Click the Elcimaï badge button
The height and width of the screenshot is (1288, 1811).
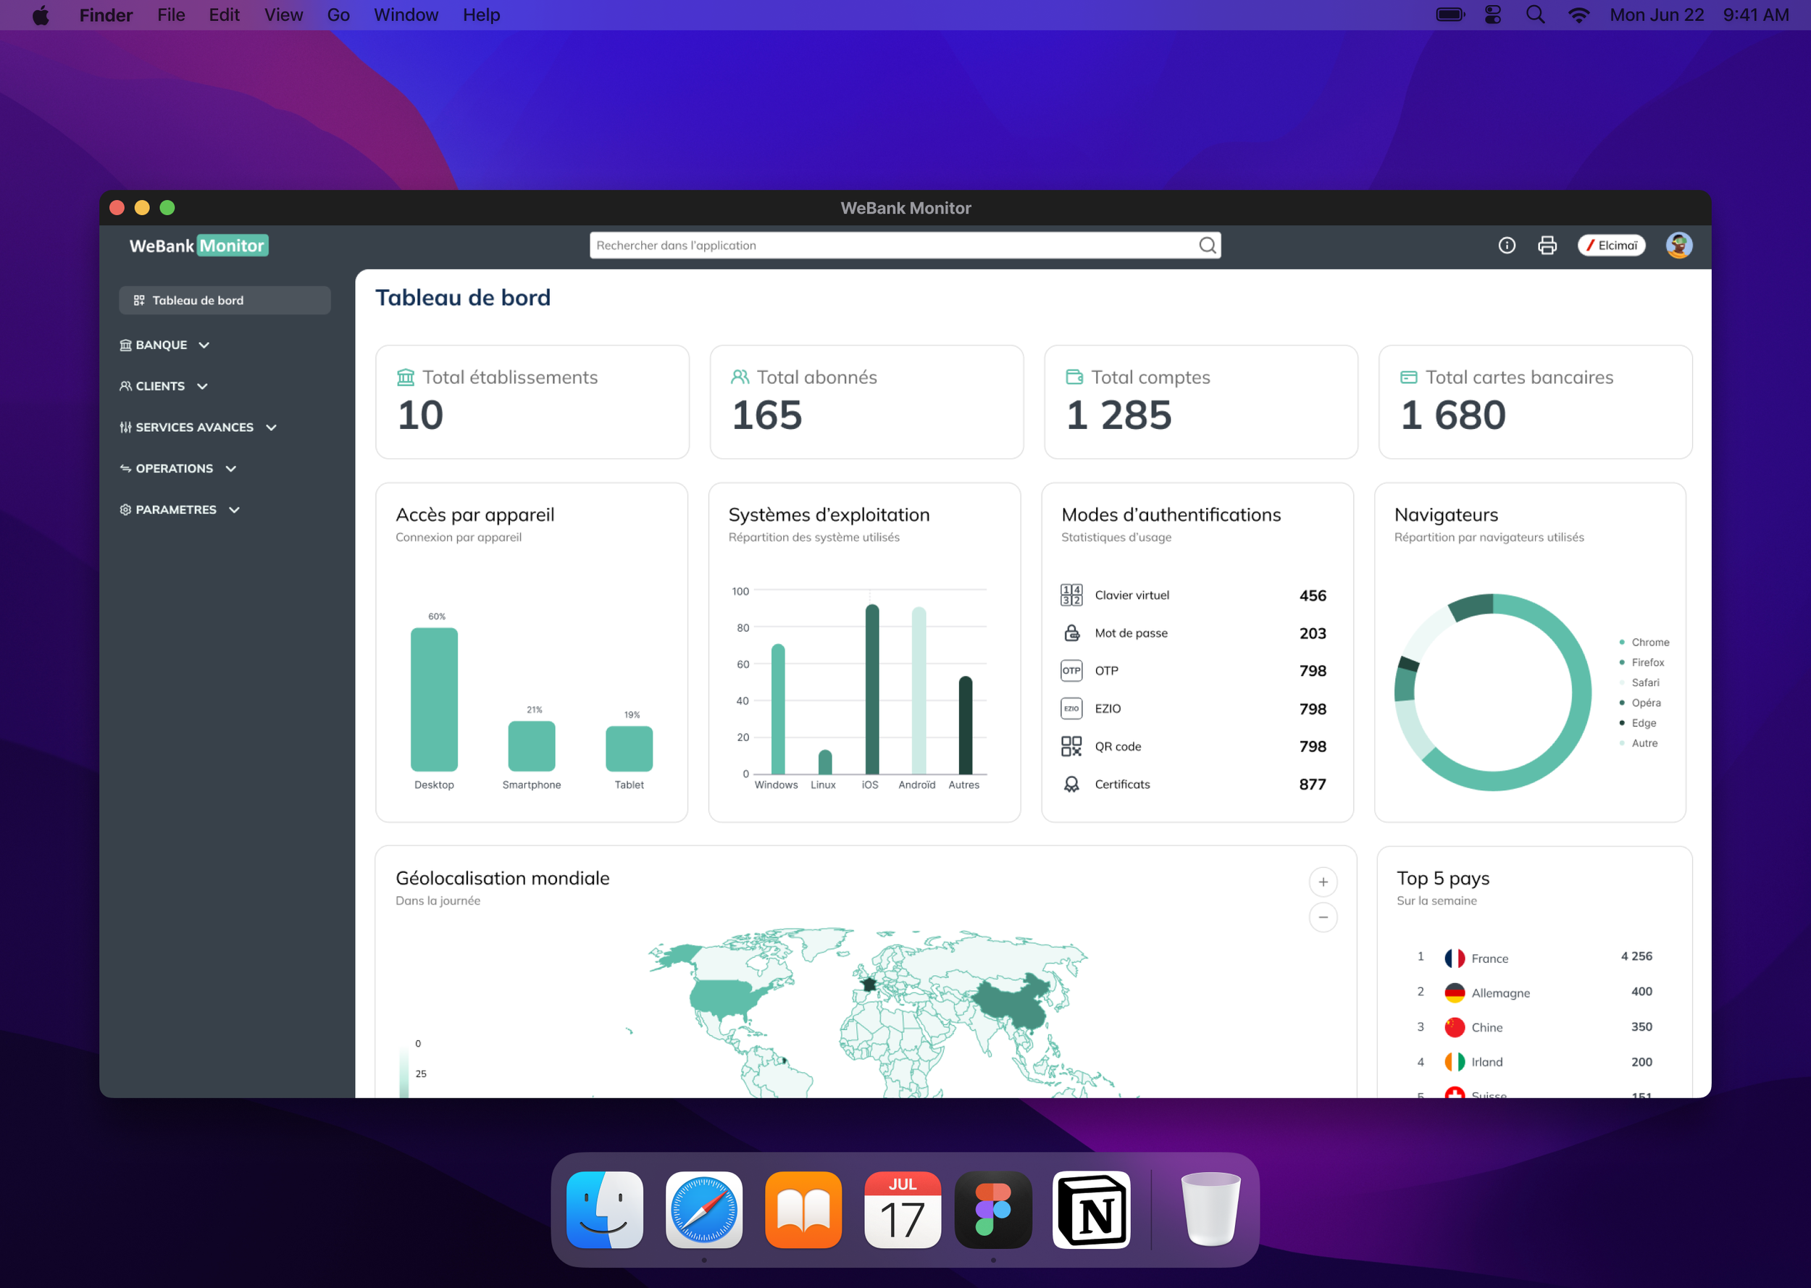click(1611, 246)
